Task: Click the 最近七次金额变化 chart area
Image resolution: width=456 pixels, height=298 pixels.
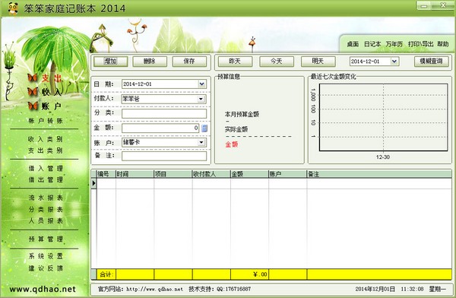Action: point(383,118)
